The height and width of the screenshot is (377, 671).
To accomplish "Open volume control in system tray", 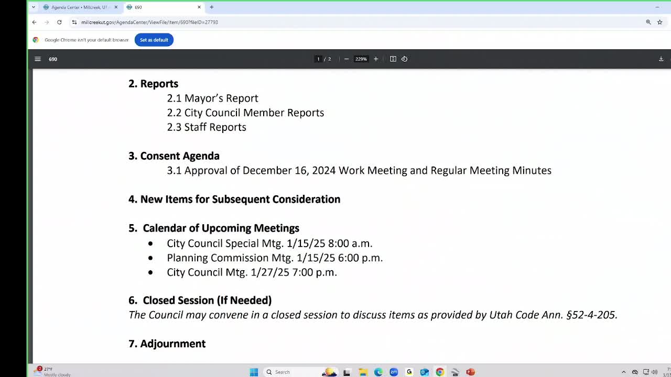I will (x=654, y=372).
